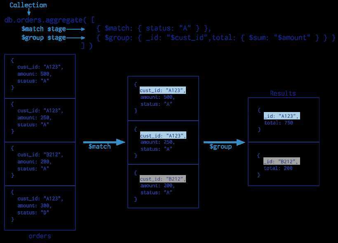338x243 pixels.
Task: Click "amount: 200," in the matched documents column
Action: point(157,185)
